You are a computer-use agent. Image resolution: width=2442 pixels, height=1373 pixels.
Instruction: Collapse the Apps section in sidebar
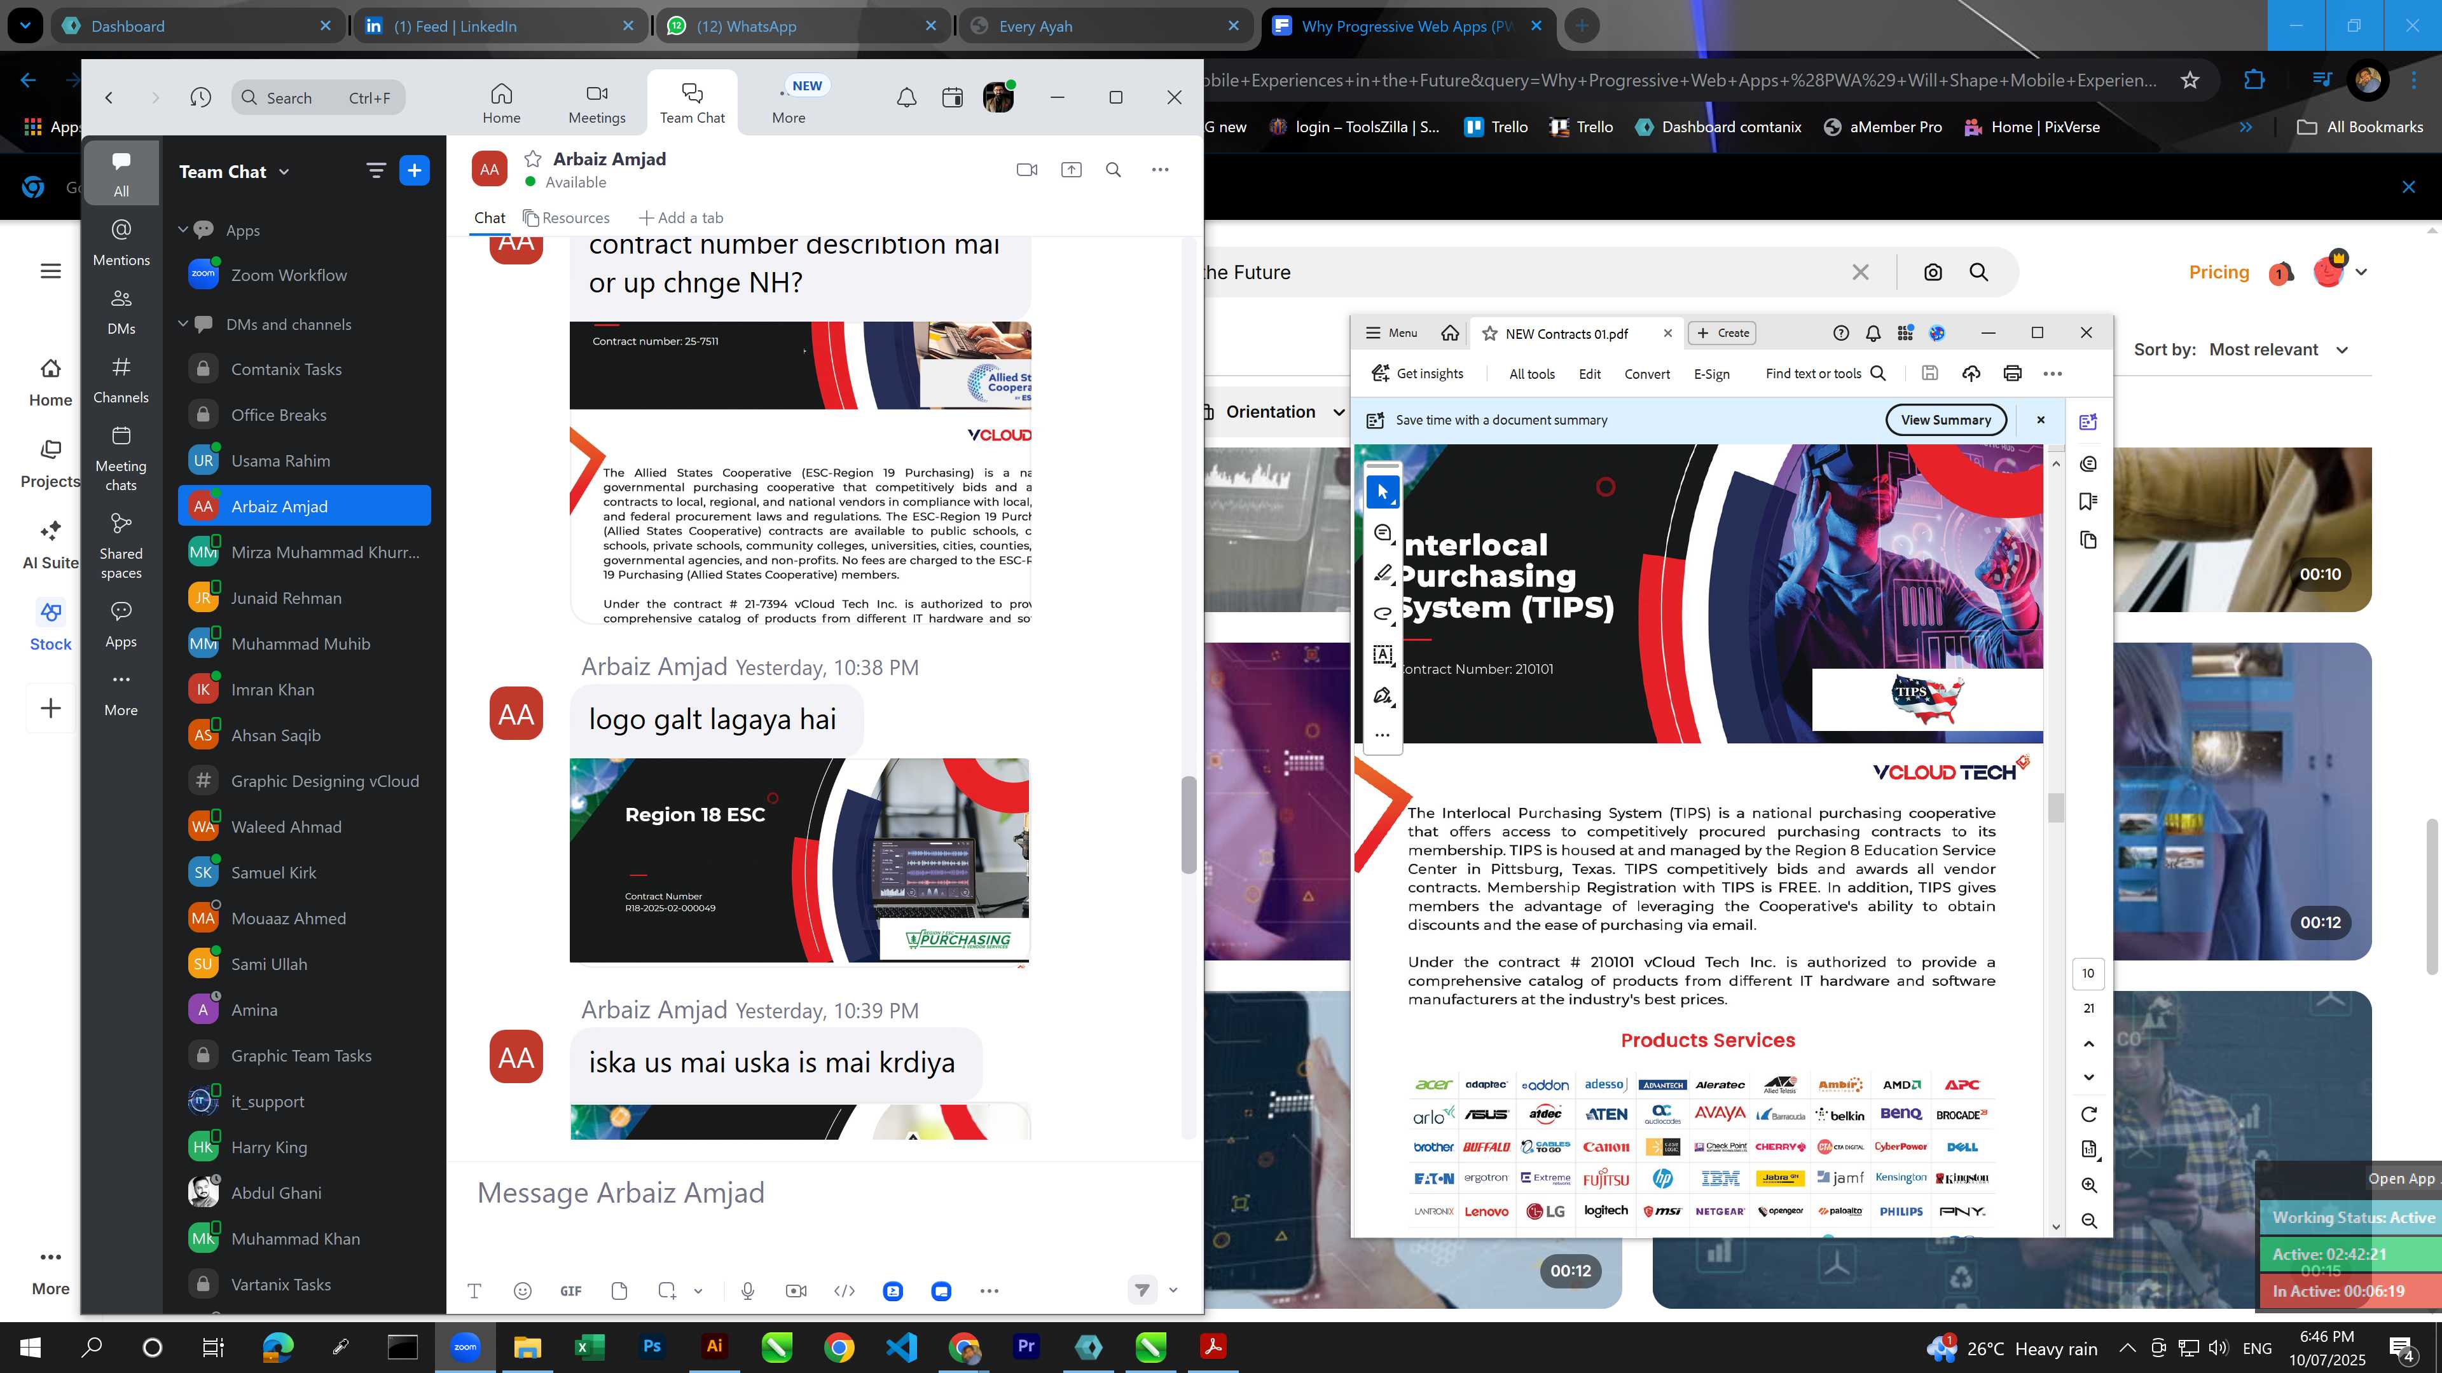point(183,229)
